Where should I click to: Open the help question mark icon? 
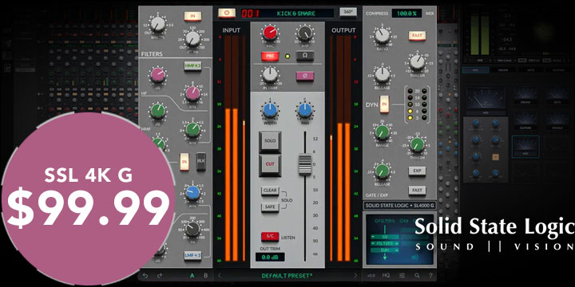430,276
